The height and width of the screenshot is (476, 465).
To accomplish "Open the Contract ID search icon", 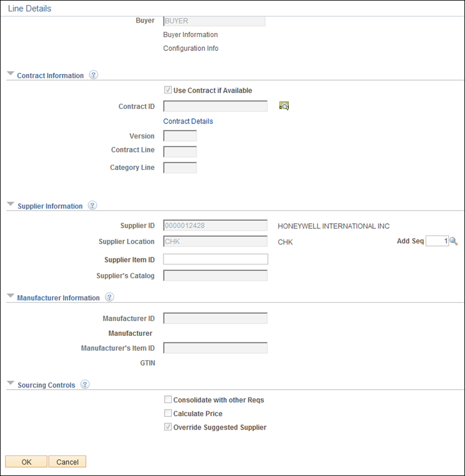I will tap(284, 106).
